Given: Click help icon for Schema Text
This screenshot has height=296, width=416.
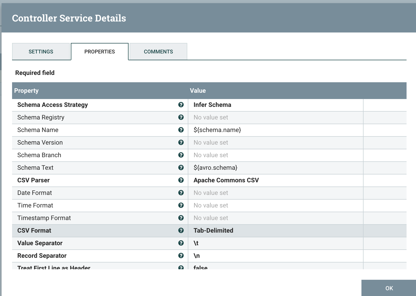Looking at the screenshot, I should coord(181,168).
